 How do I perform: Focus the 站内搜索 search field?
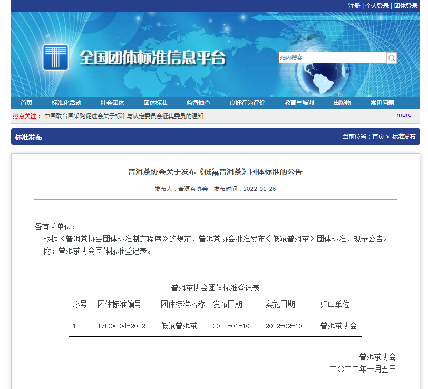click(333, 57)
